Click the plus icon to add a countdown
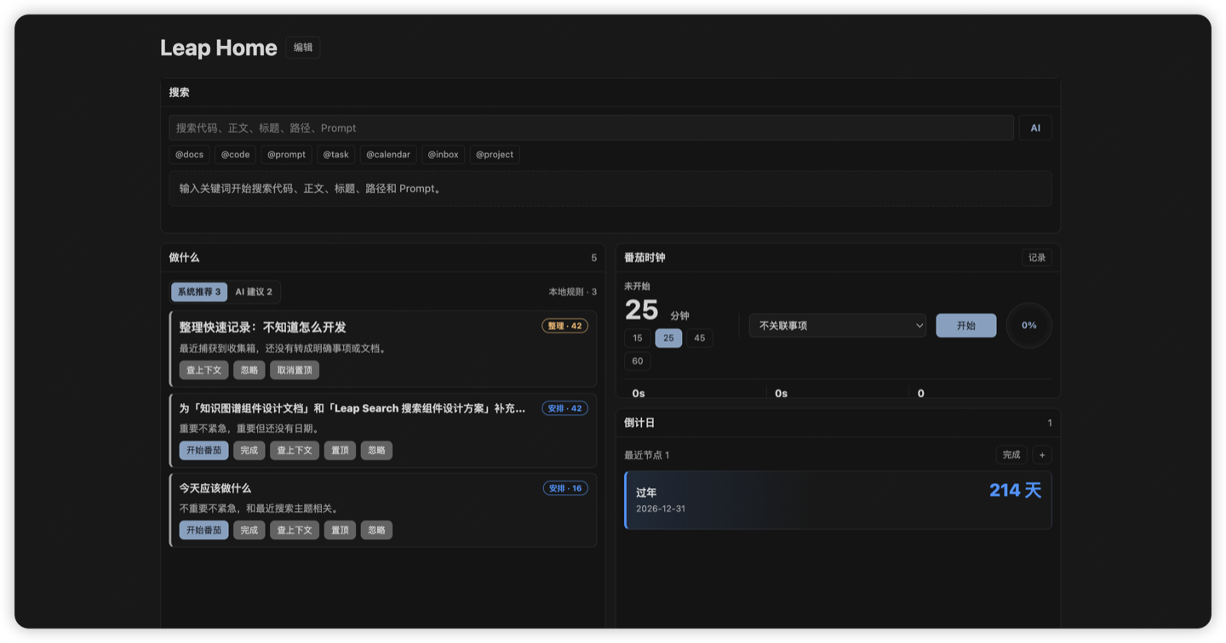 (1042, 455)
